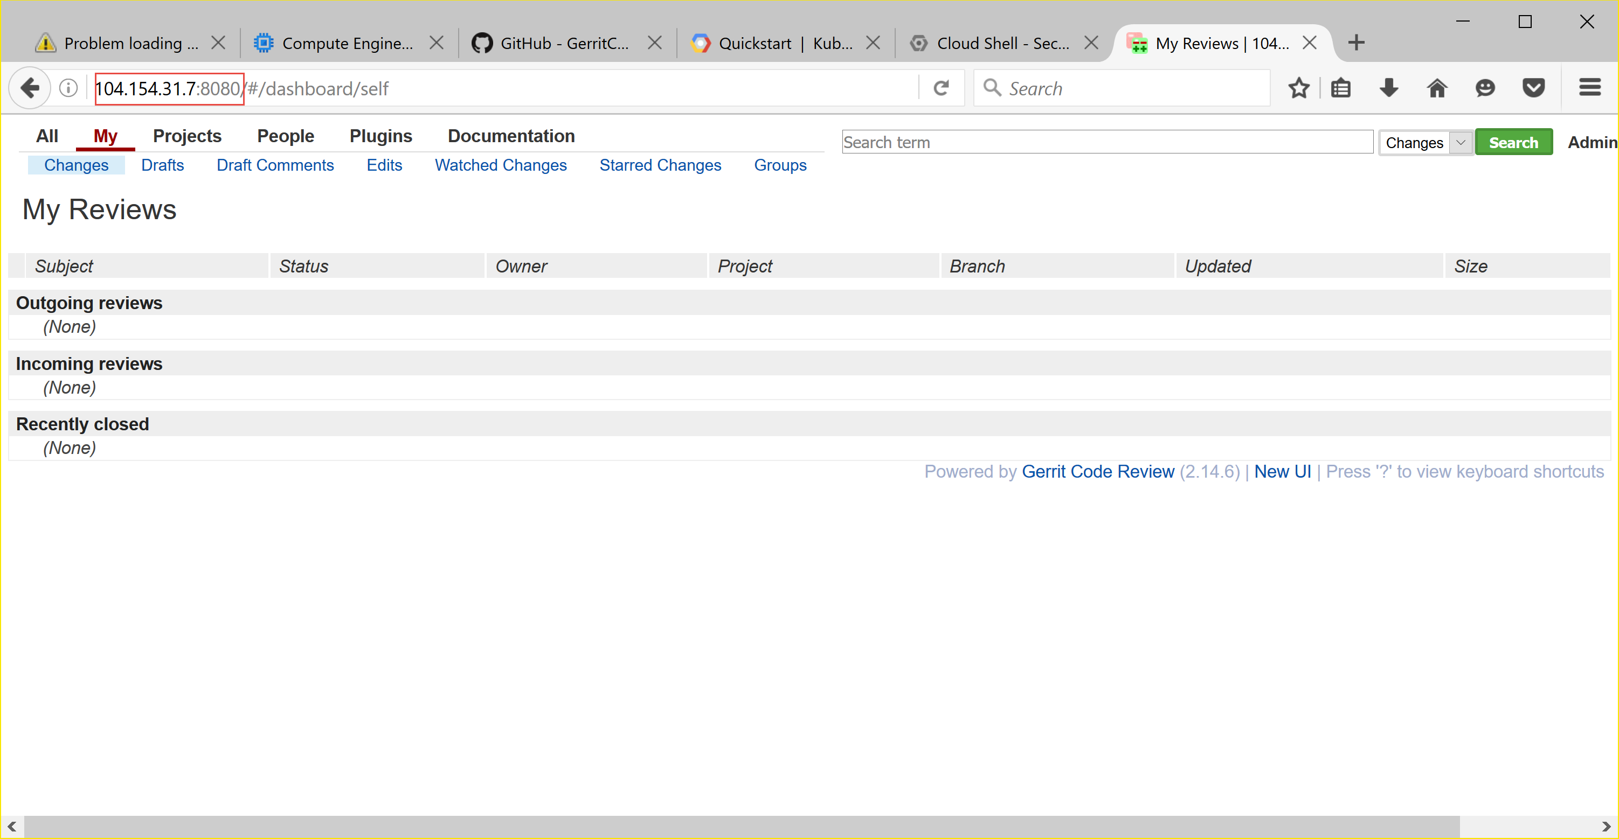Bookmark this page with the star icon

(1298, 88)
